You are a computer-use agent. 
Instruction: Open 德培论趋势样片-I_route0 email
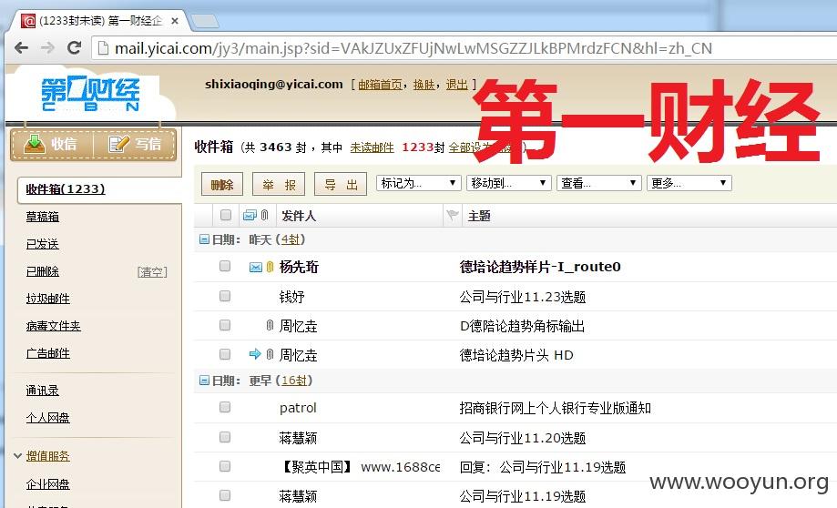[540, 267]
